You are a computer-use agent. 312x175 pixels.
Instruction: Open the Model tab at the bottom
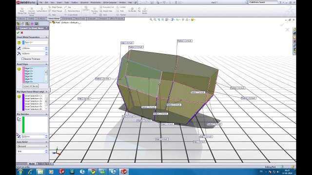click(32, 164)
